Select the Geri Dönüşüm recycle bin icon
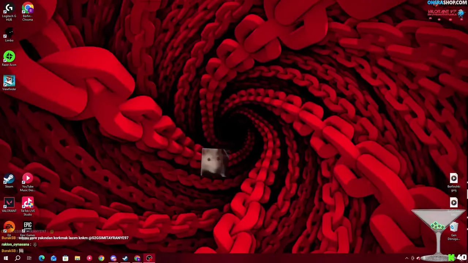468x263 pixels. [454, 231]
